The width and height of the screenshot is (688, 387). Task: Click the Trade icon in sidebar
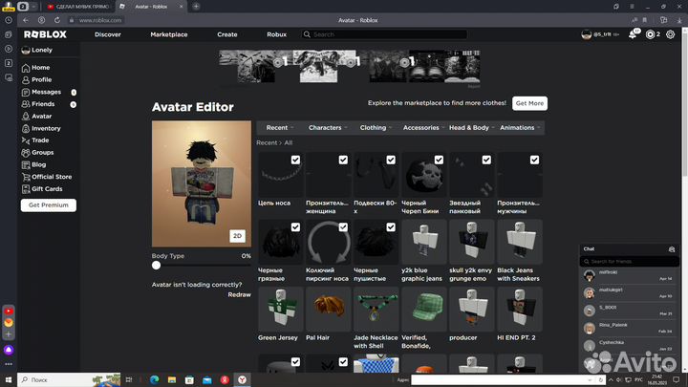(x=24, y=140)
